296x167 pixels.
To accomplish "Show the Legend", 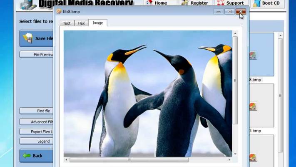I will click(37, 141).
